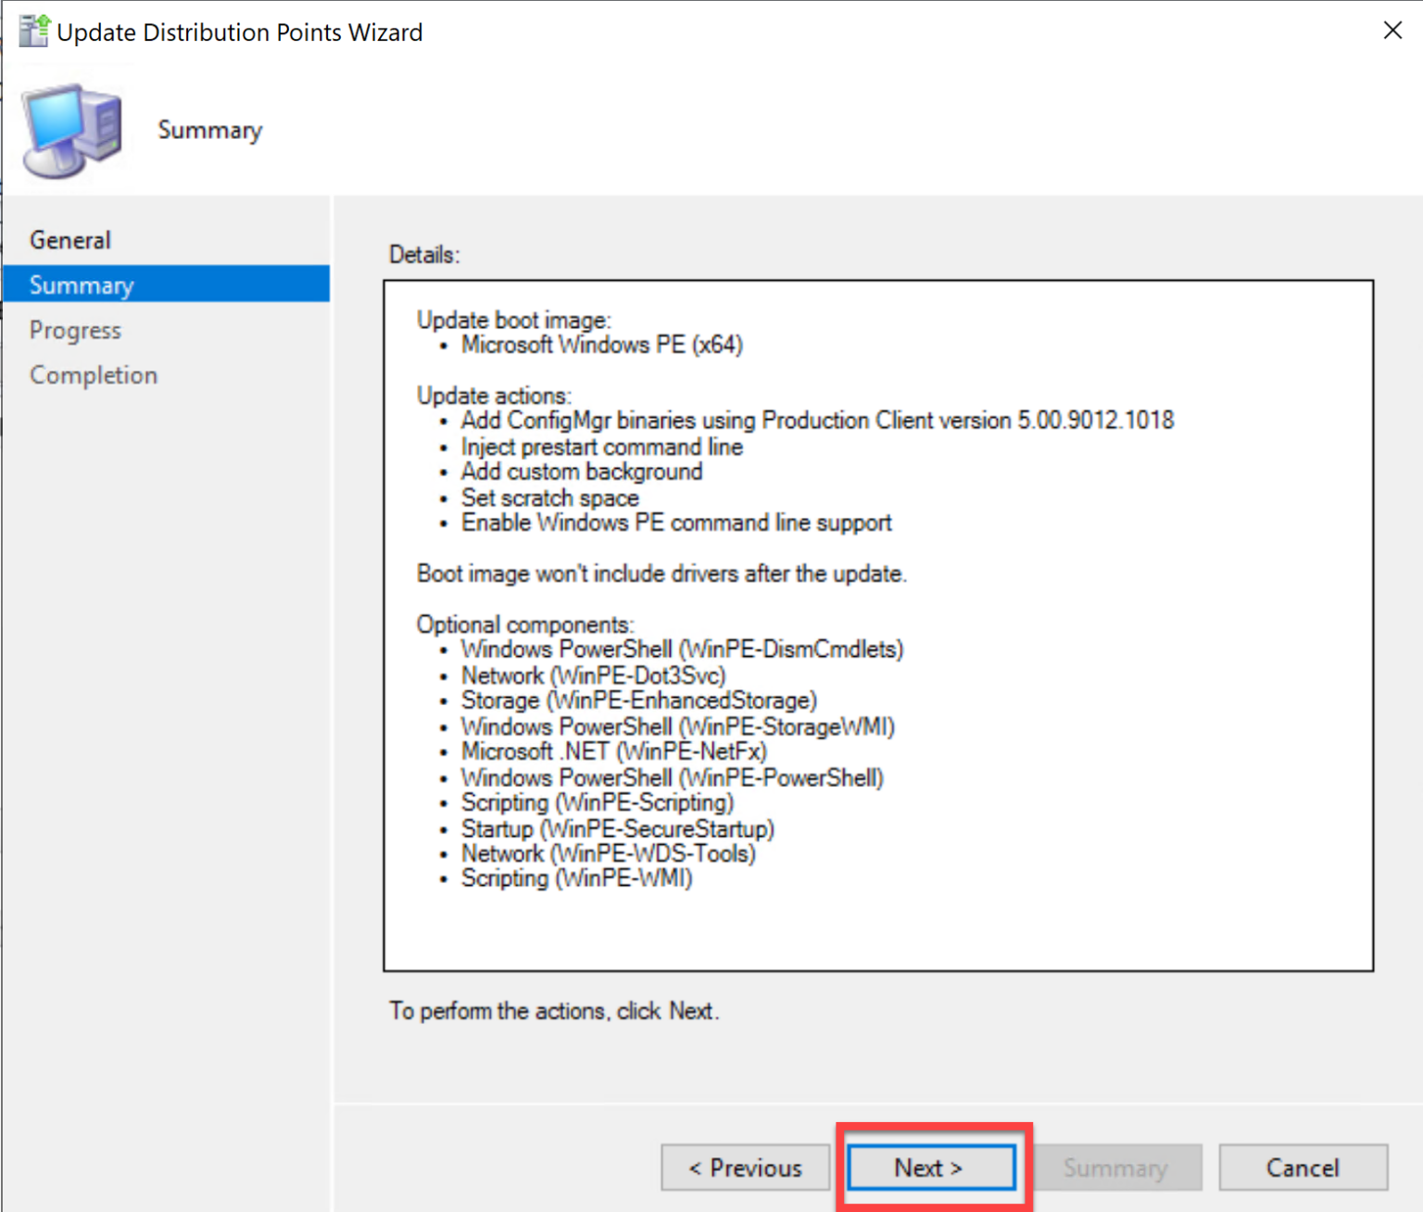Select the WinPE-PowerShell optional component entry

point(671,776)
